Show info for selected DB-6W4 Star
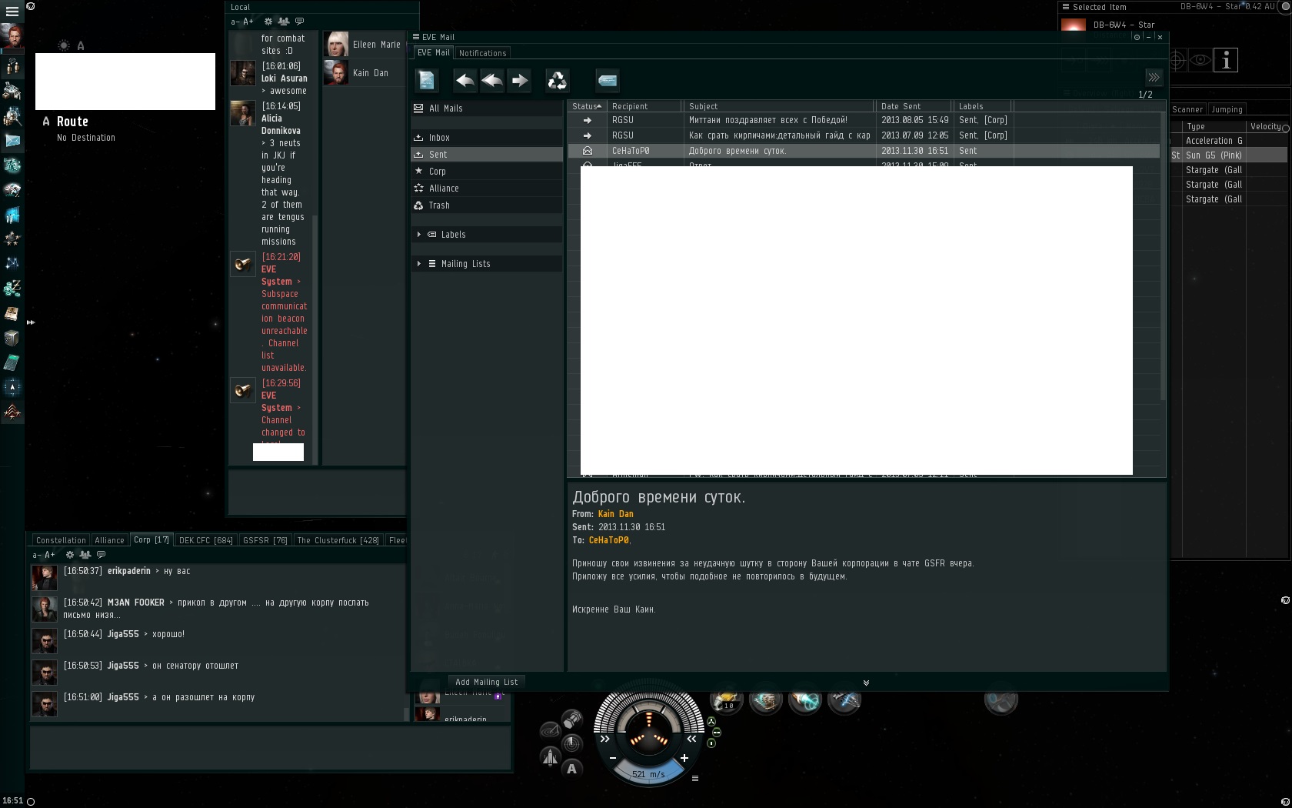Screen dimensions: 1292x808 click(x=1226, y=60)
